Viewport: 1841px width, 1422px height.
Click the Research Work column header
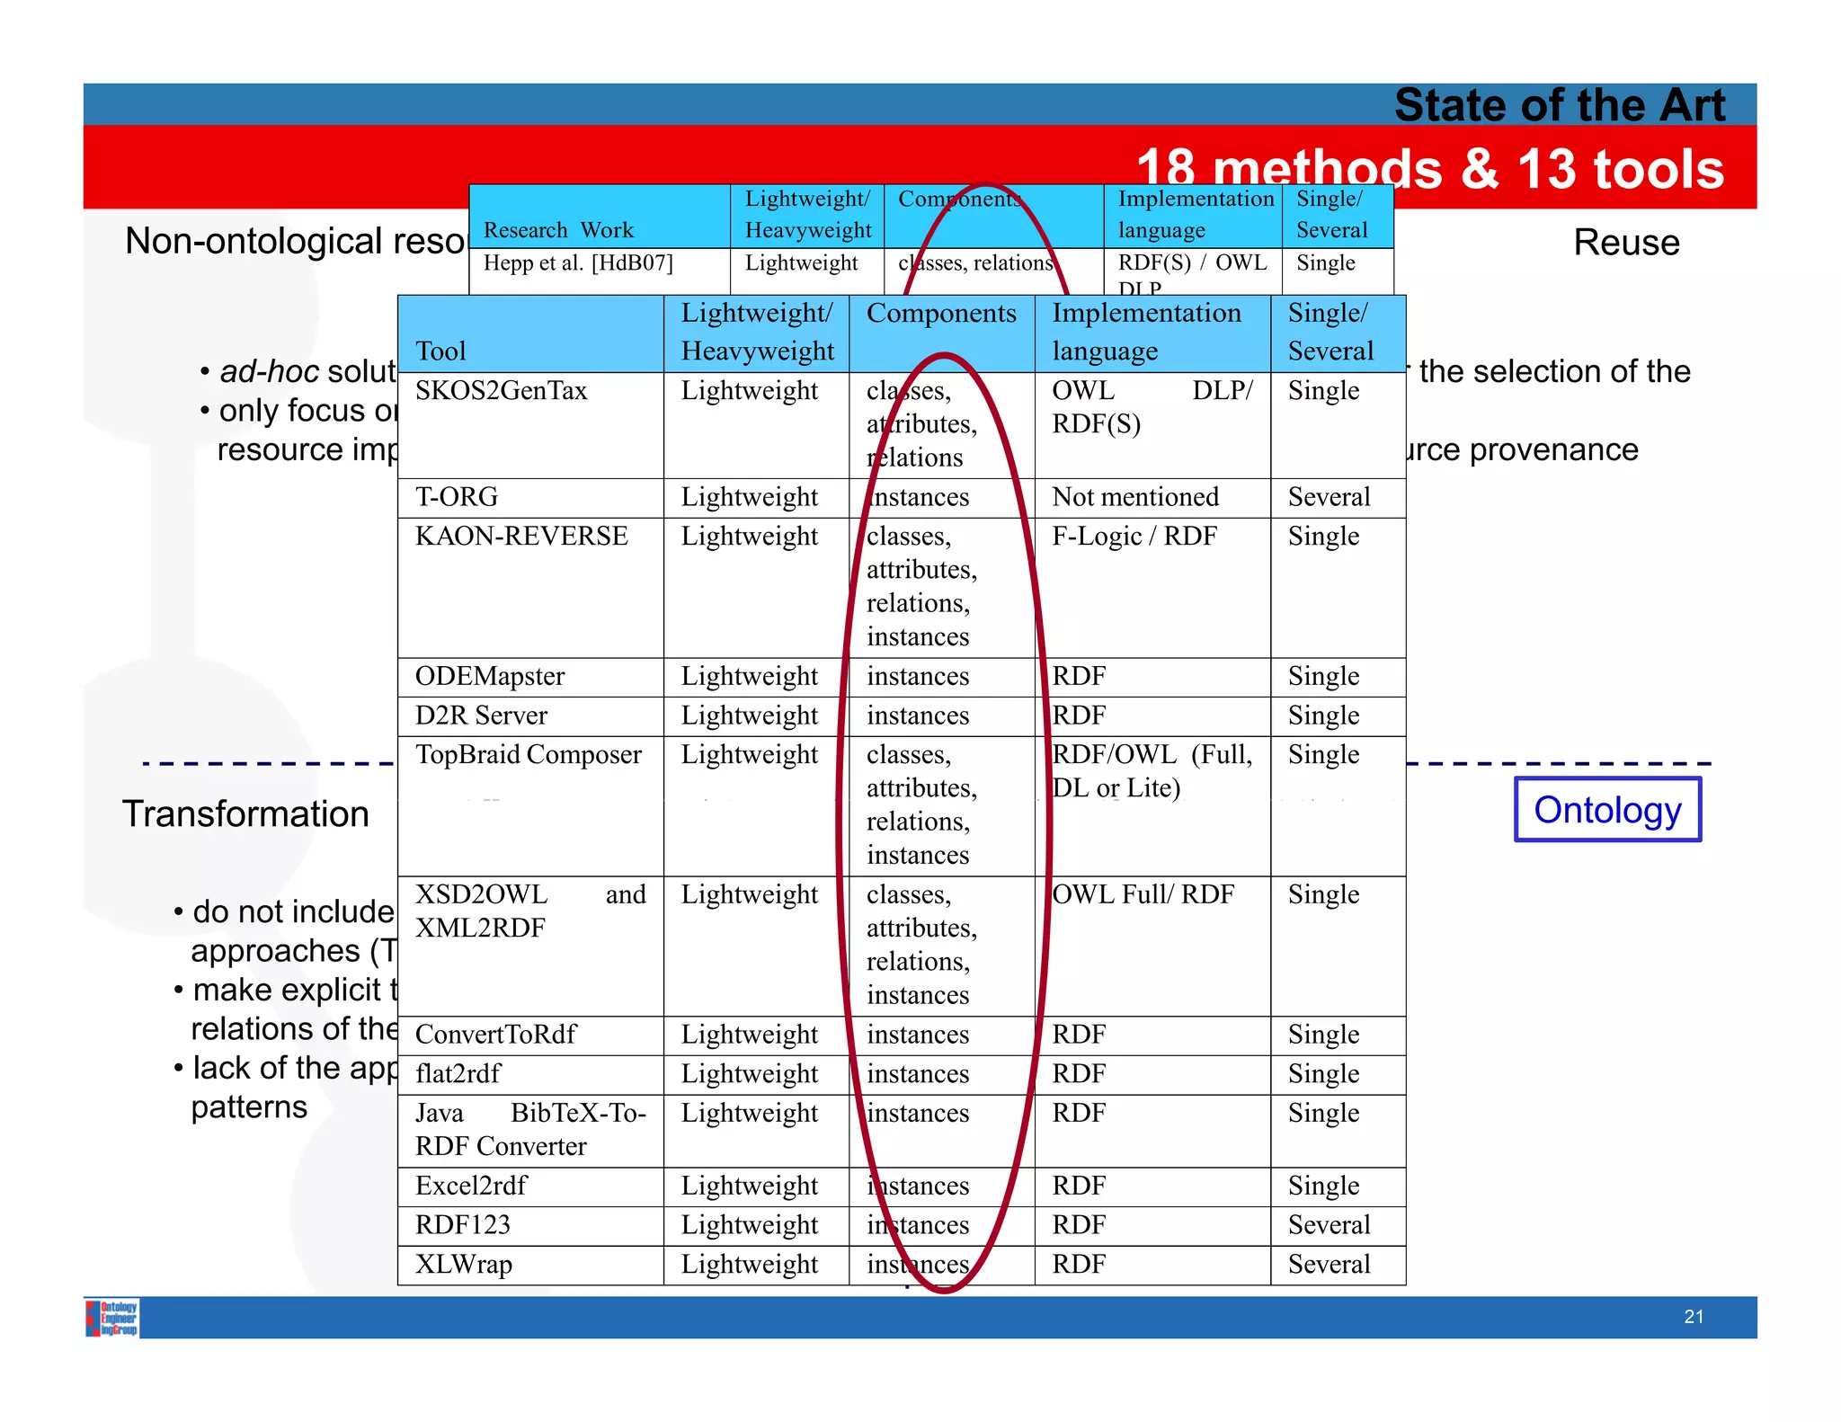[600, 217]
